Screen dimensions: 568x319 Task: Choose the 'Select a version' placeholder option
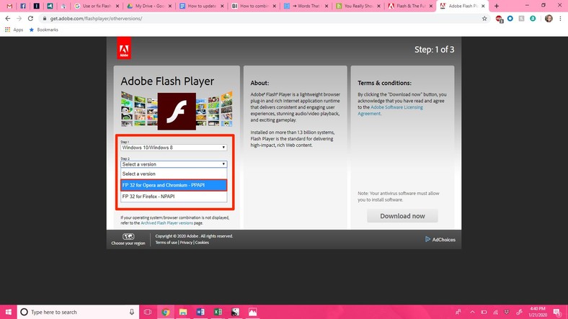(174, 174)
